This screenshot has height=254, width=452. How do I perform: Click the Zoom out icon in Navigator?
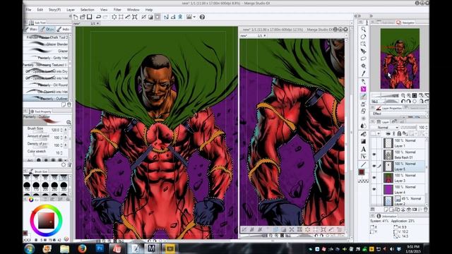403,95
